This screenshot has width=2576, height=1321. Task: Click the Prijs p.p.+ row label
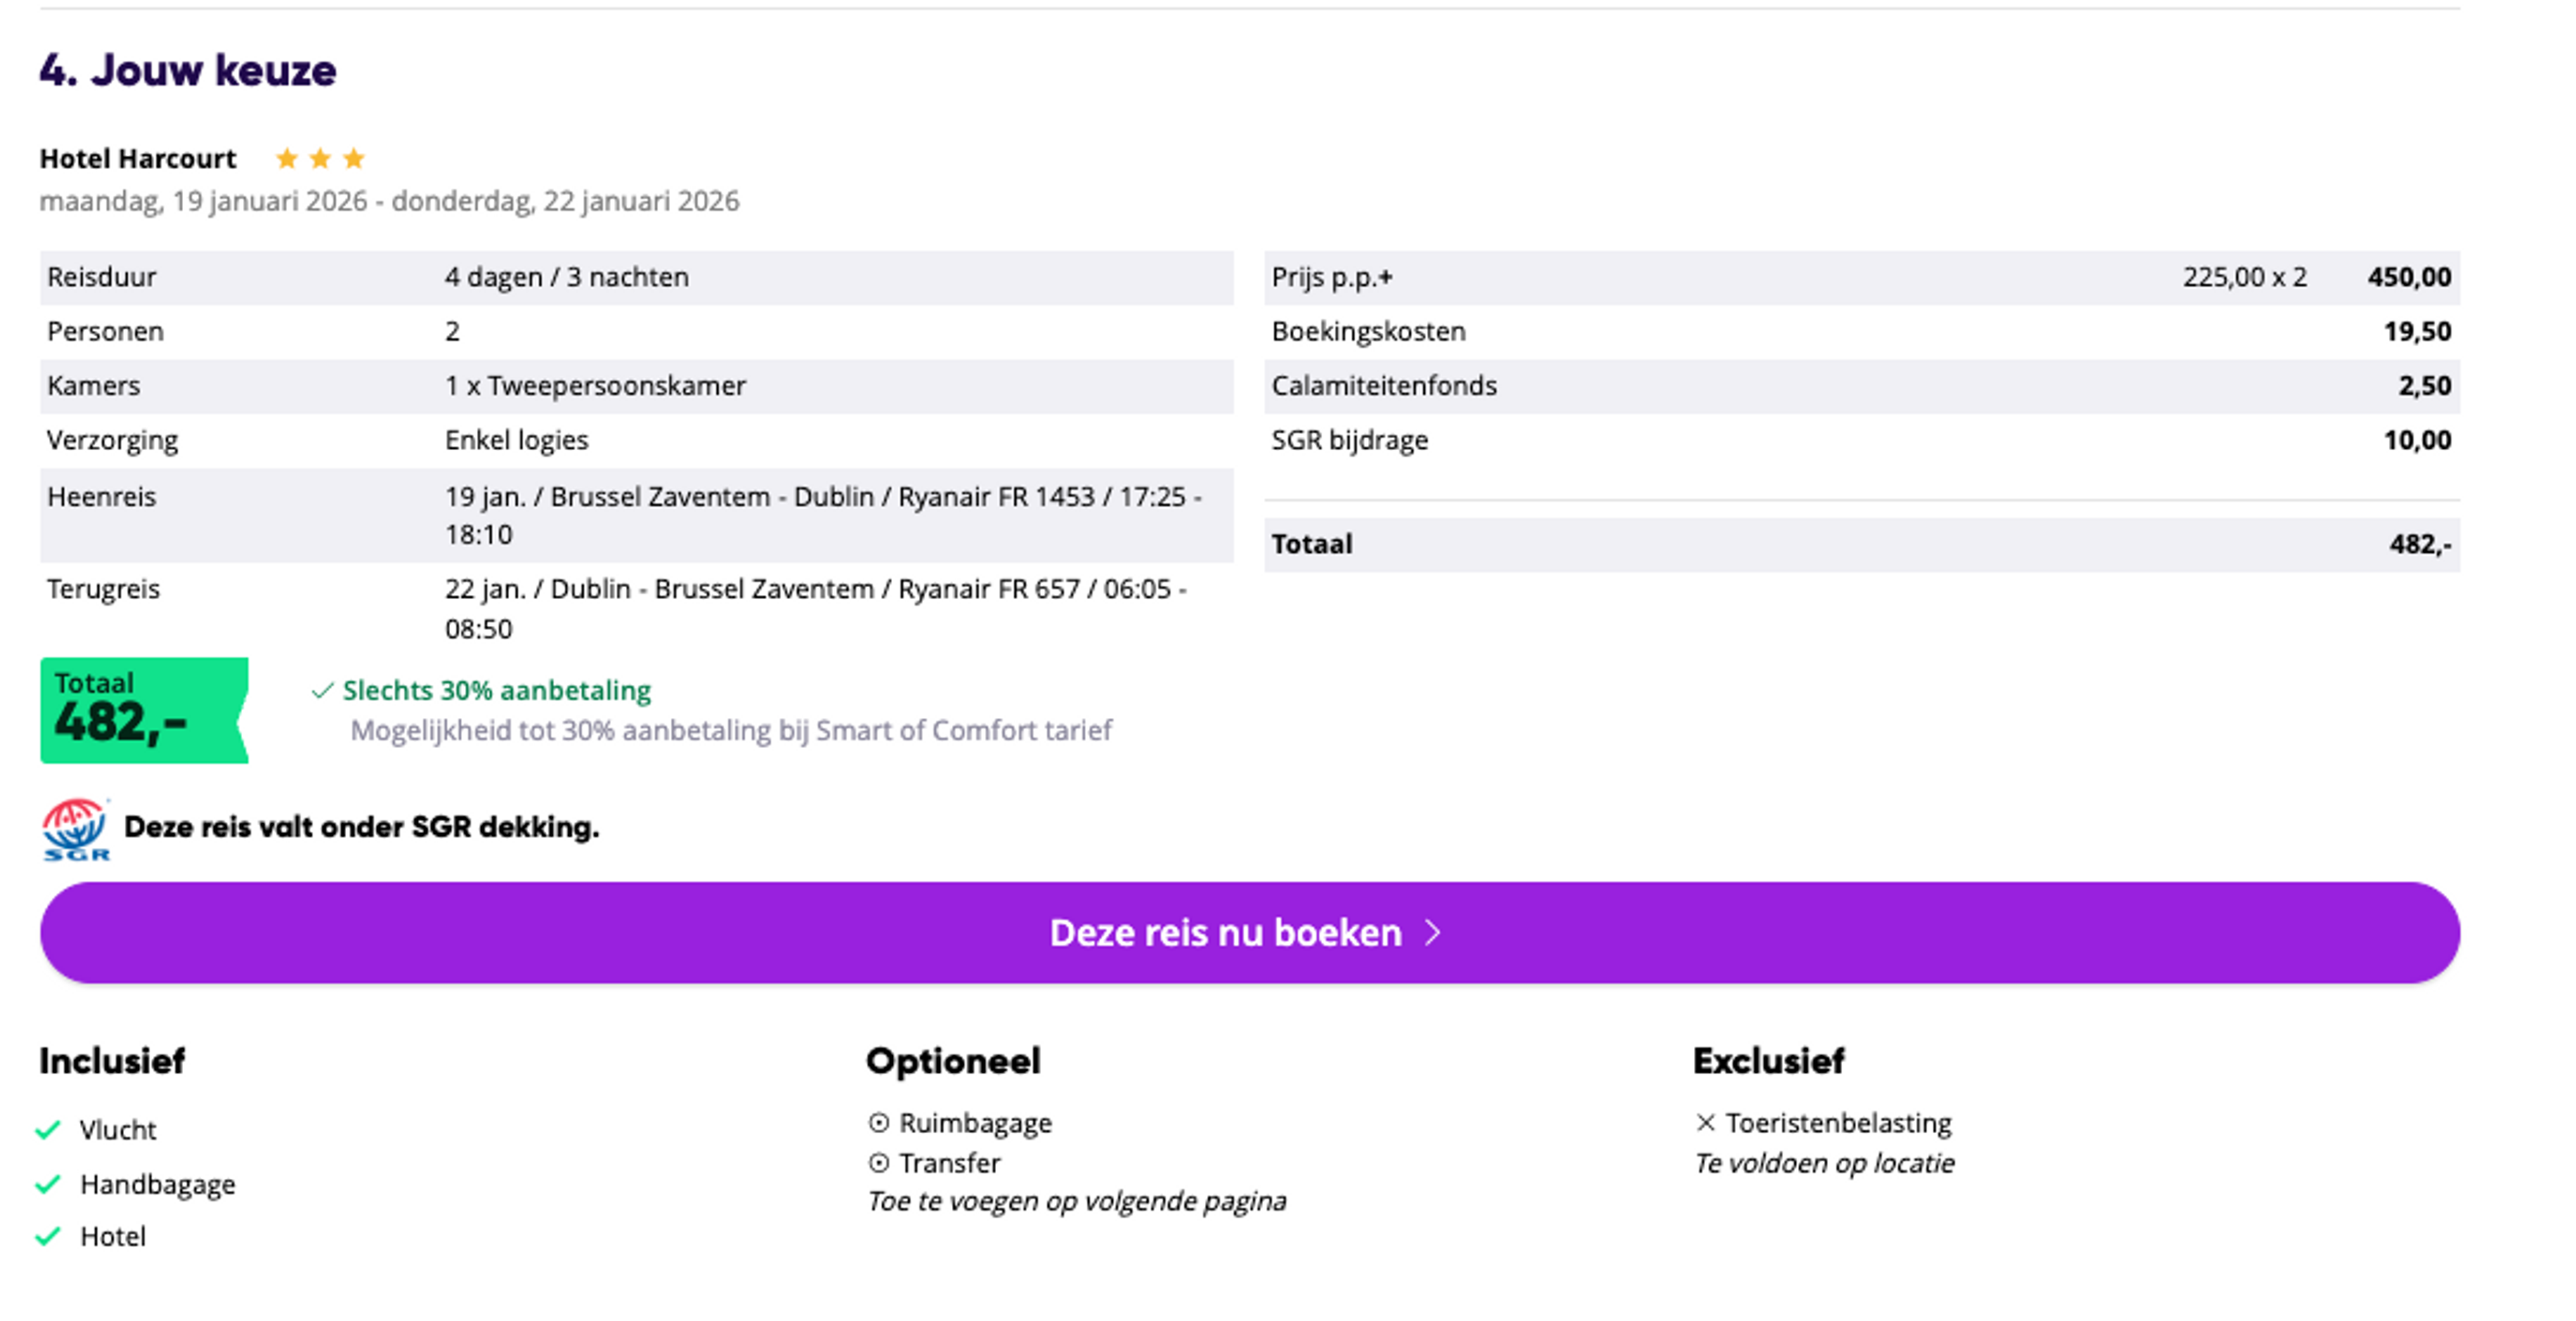coord(1331,277)
